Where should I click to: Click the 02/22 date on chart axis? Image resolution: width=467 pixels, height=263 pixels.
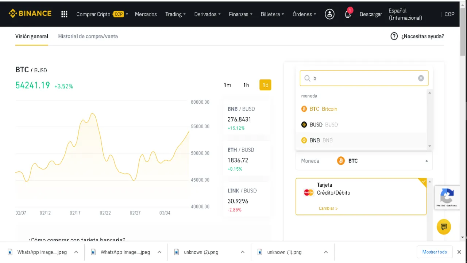(x=105, y=213)
